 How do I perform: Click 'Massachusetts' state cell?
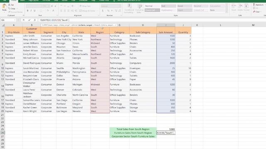[81, 54]
